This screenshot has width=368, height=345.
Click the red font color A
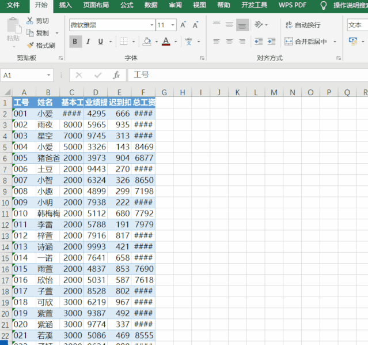click(x=166, y=42)
